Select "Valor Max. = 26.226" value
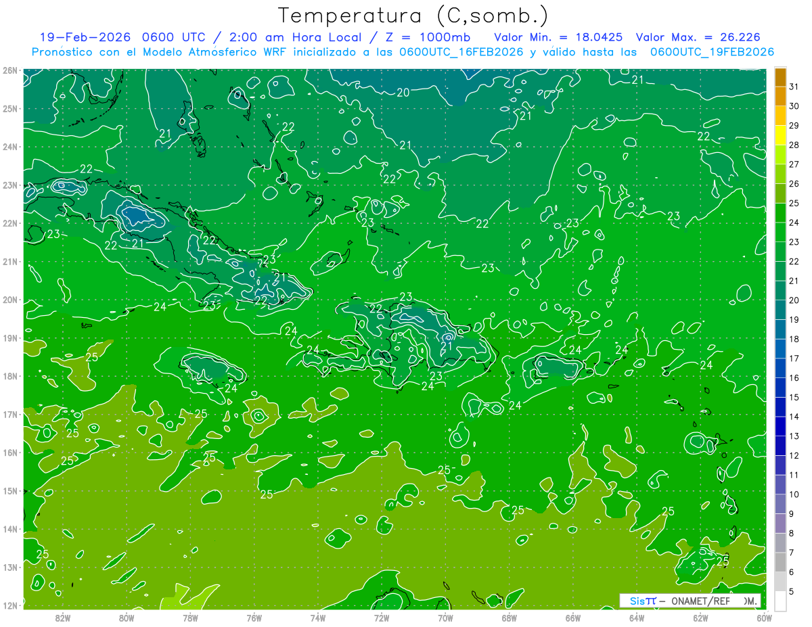Image resolution: width=812 pixels, height=627 pixels. click(698, 37)
